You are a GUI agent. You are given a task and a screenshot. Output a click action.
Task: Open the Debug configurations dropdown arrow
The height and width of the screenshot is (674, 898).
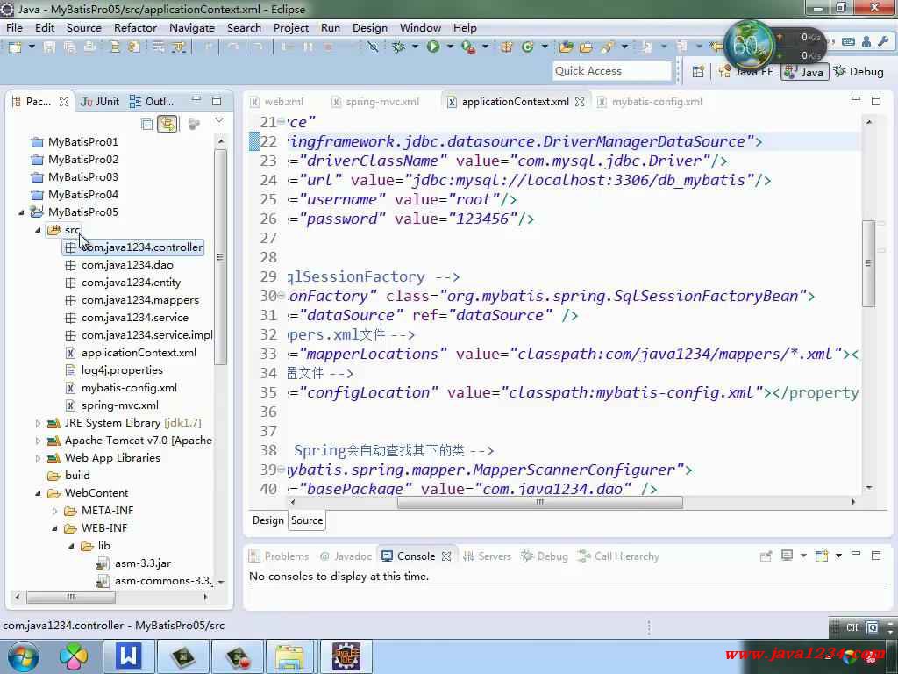(x=415, y=47)
